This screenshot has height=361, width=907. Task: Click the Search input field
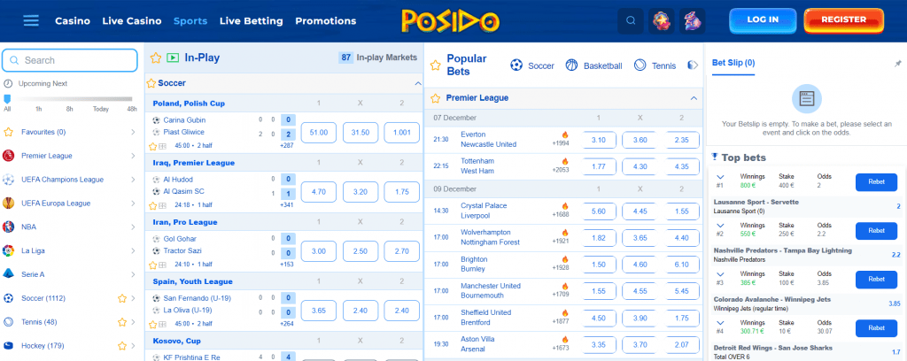click(70, 60)
